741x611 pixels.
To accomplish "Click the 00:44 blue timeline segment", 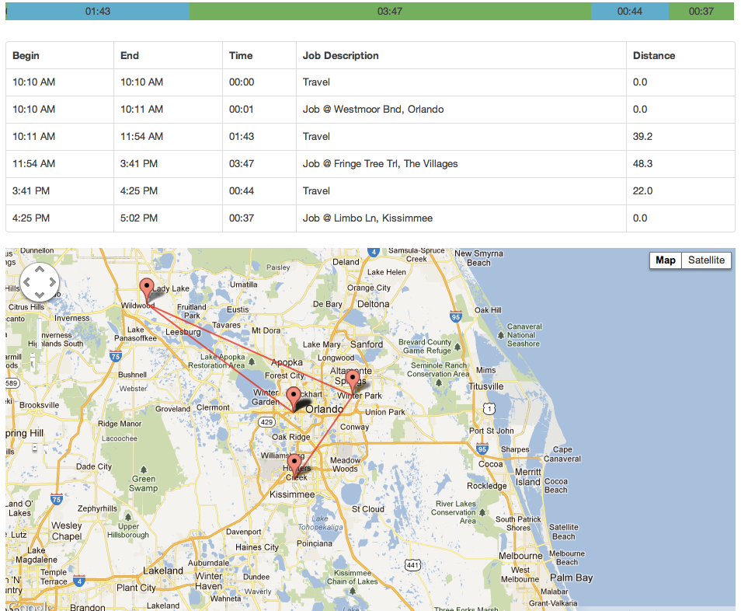I will (630, 12).
